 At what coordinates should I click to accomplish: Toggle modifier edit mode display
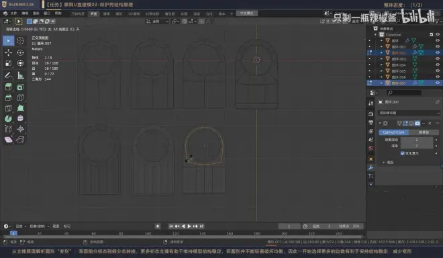pyautogui.click(x=405, y=124)
